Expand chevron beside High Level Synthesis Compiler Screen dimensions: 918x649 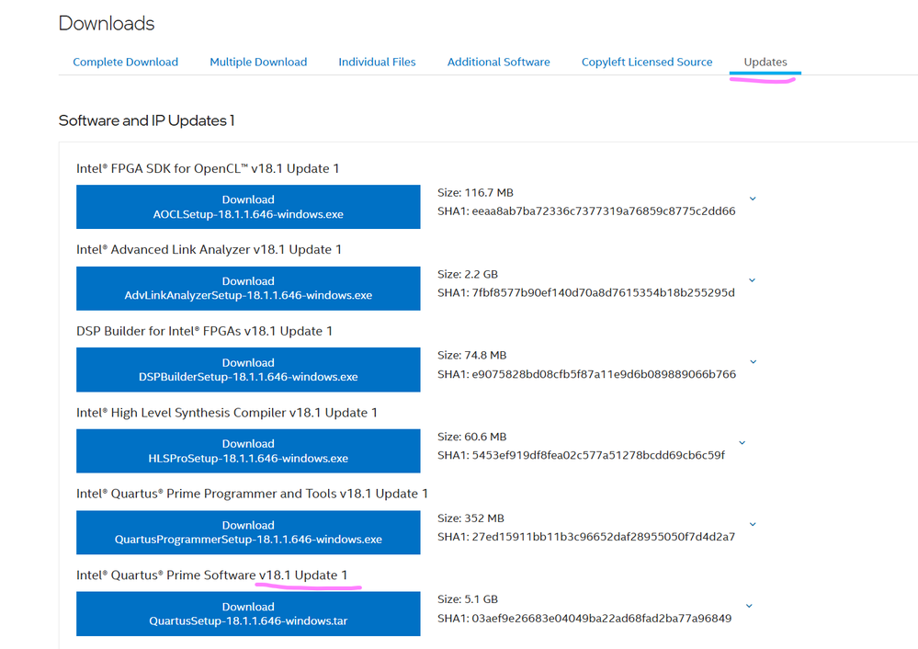tap(742, 443)
